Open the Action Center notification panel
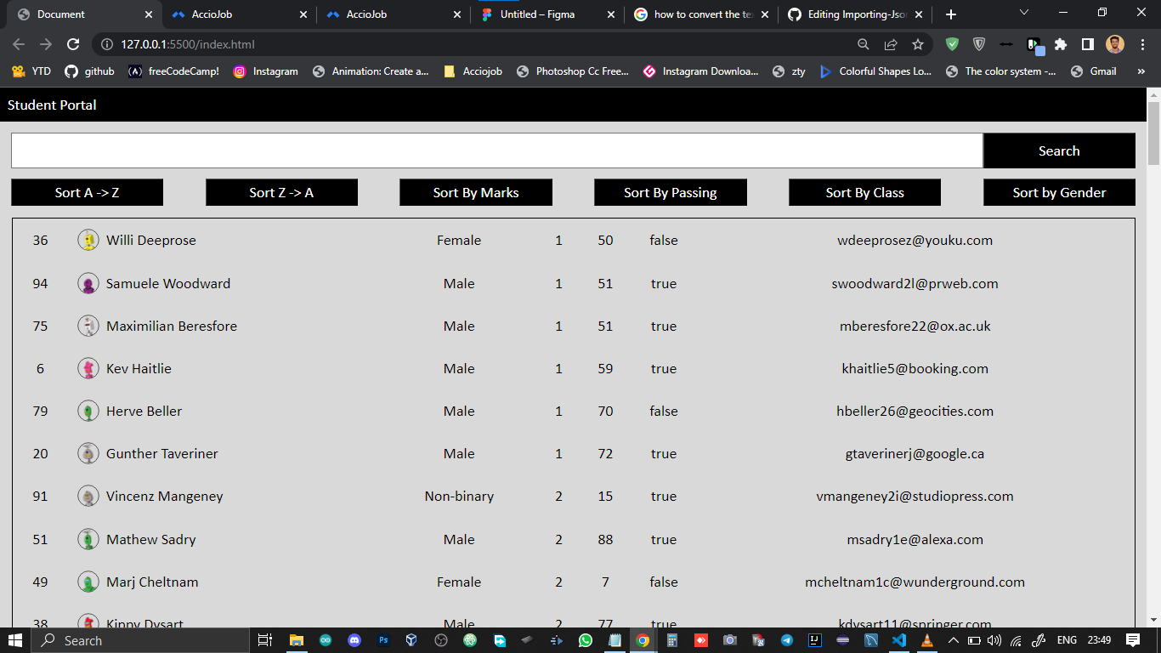This screenshot has width=1161, height=653. click(x=1133, y=640)
